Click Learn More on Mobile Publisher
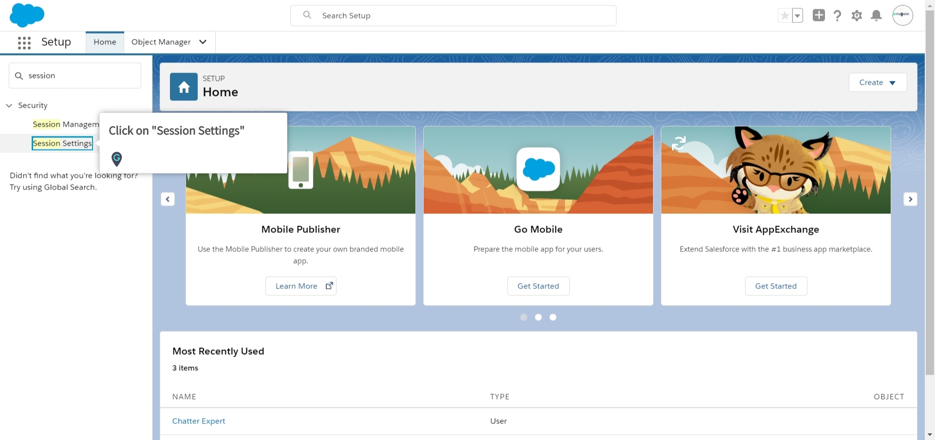The height and width of the screenshot is (440, 935). [x=301, y=286]
